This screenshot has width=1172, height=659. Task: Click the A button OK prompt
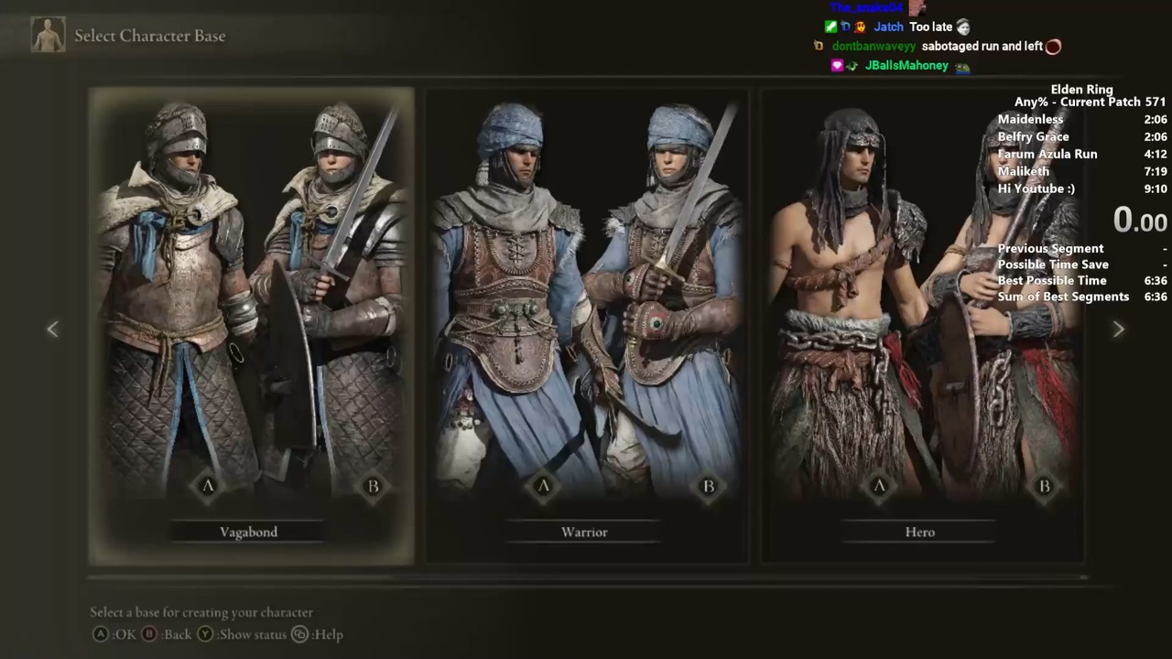114,634
